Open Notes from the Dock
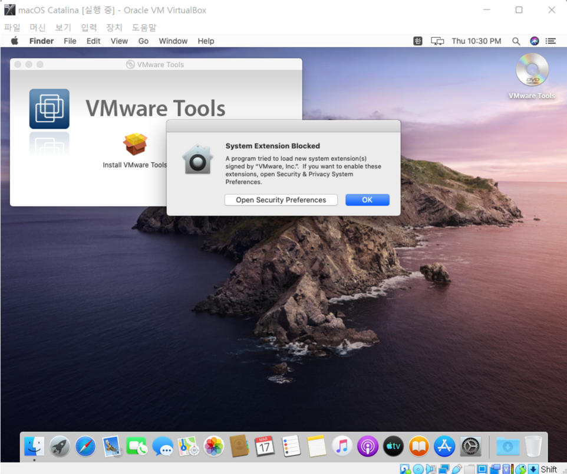 point(317,446)
